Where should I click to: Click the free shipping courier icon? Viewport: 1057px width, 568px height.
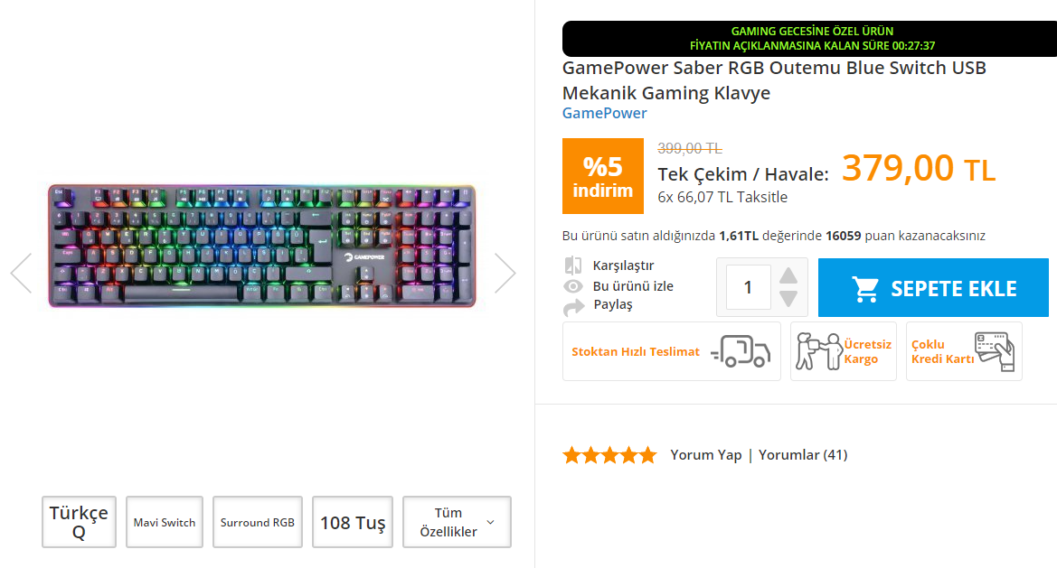(817, 351)
